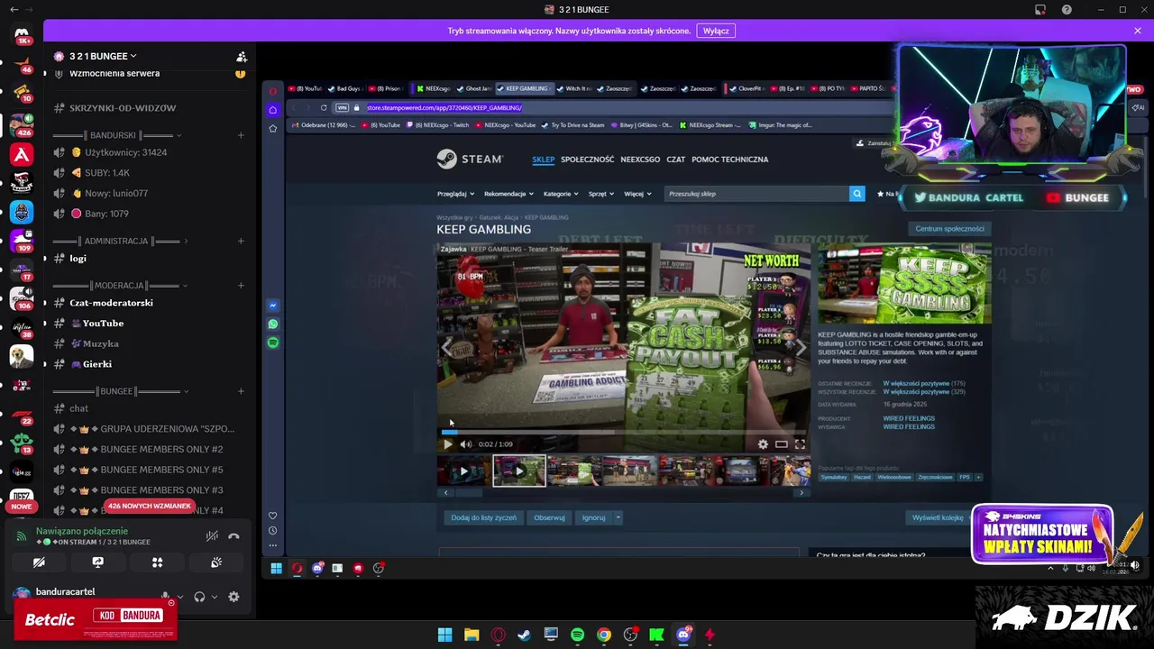Expand the Przeglądaj store dropdown
This screenshot has width=1154, height=649.
455,194
